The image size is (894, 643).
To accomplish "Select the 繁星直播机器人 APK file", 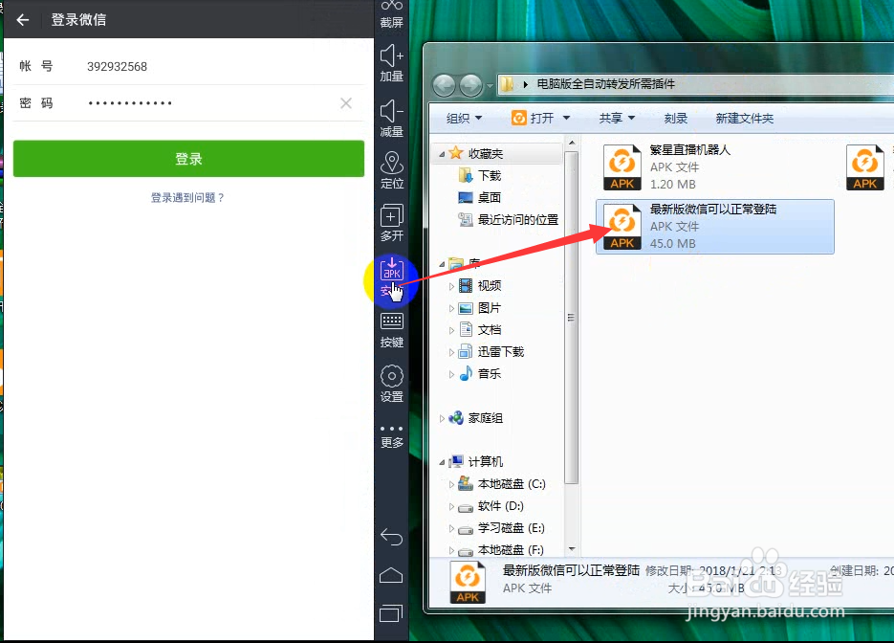I will click(714, 166).
